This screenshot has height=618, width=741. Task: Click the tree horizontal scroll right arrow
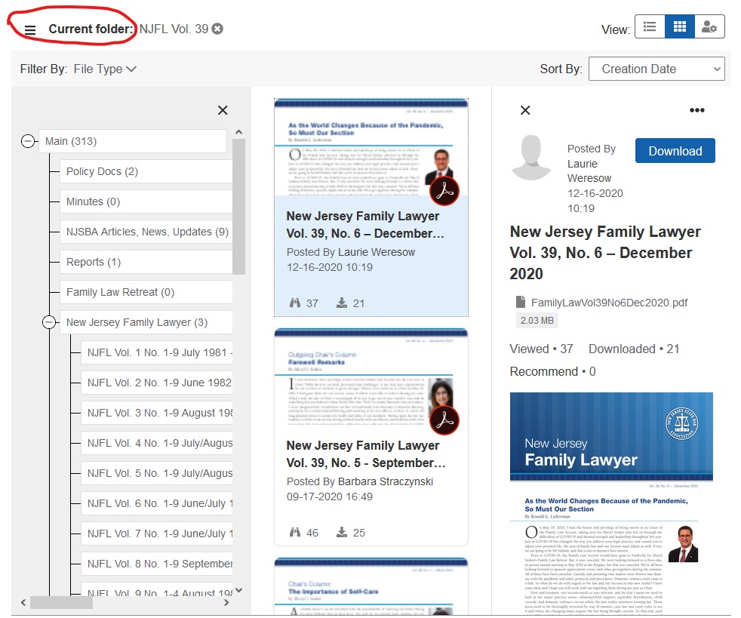226,602
